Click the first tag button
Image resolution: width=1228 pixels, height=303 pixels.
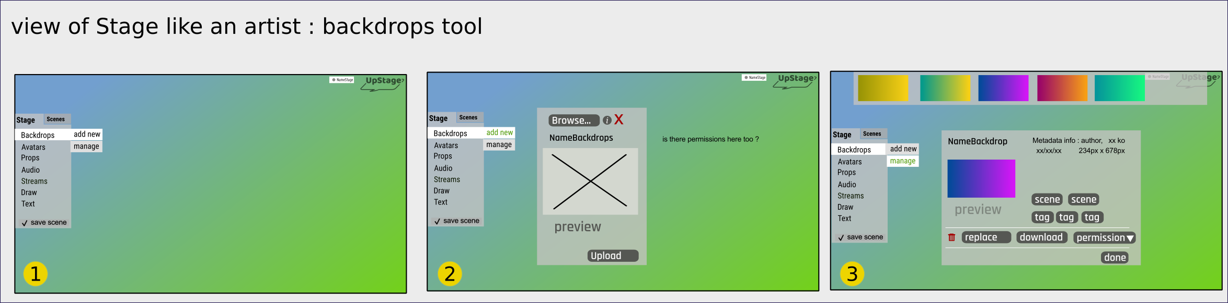(x=1042, y=217)
